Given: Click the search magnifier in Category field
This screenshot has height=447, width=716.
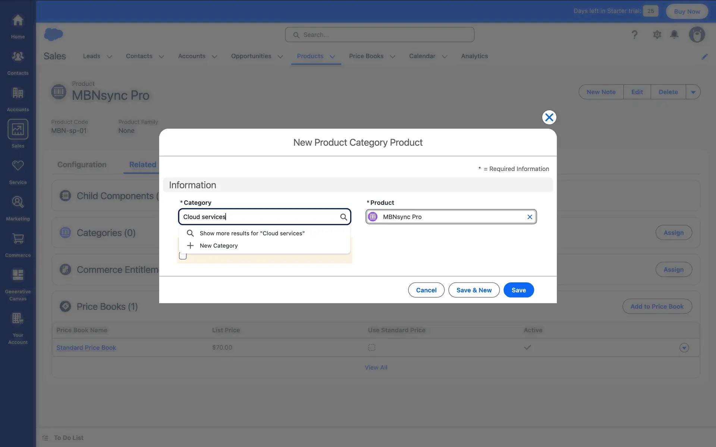Looking at the screenshot, I should [343, 217].
